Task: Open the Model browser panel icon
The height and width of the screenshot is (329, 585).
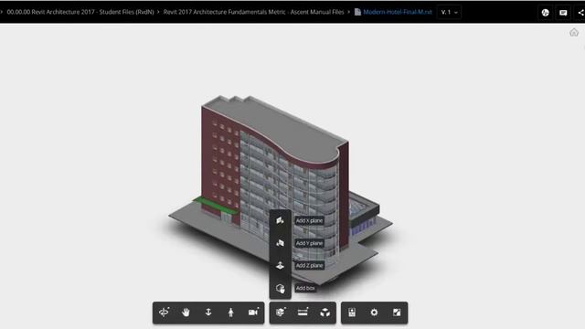Action: (x=352, y=313)
